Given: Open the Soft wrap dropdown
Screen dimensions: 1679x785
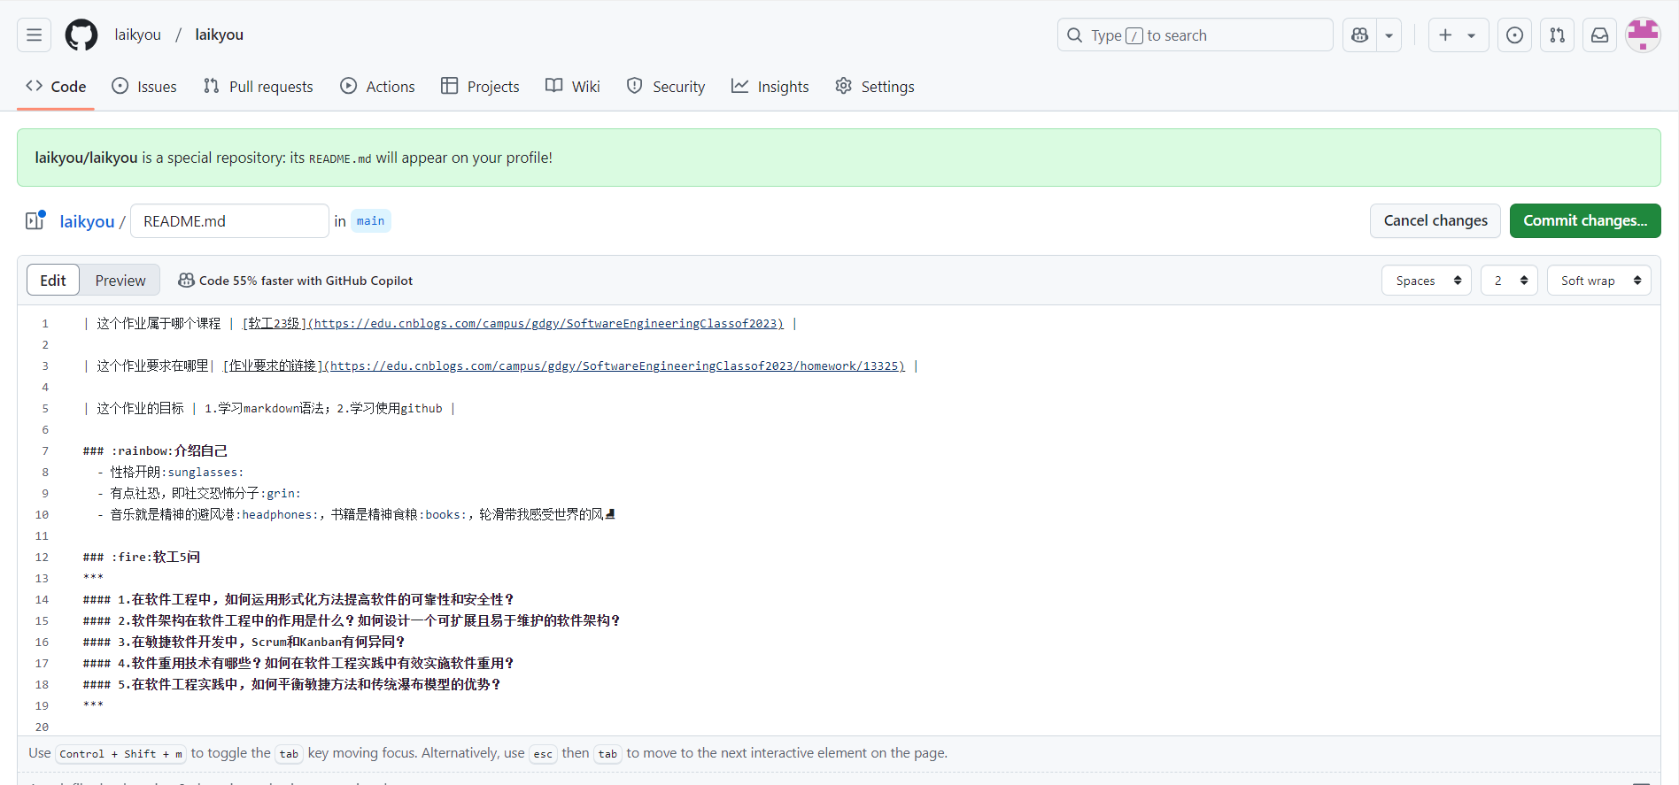Looking at the screenshot, I should [x=1598, y=281].
